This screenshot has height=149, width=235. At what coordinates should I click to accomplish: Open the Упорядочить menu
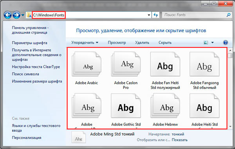click(85, 43)
